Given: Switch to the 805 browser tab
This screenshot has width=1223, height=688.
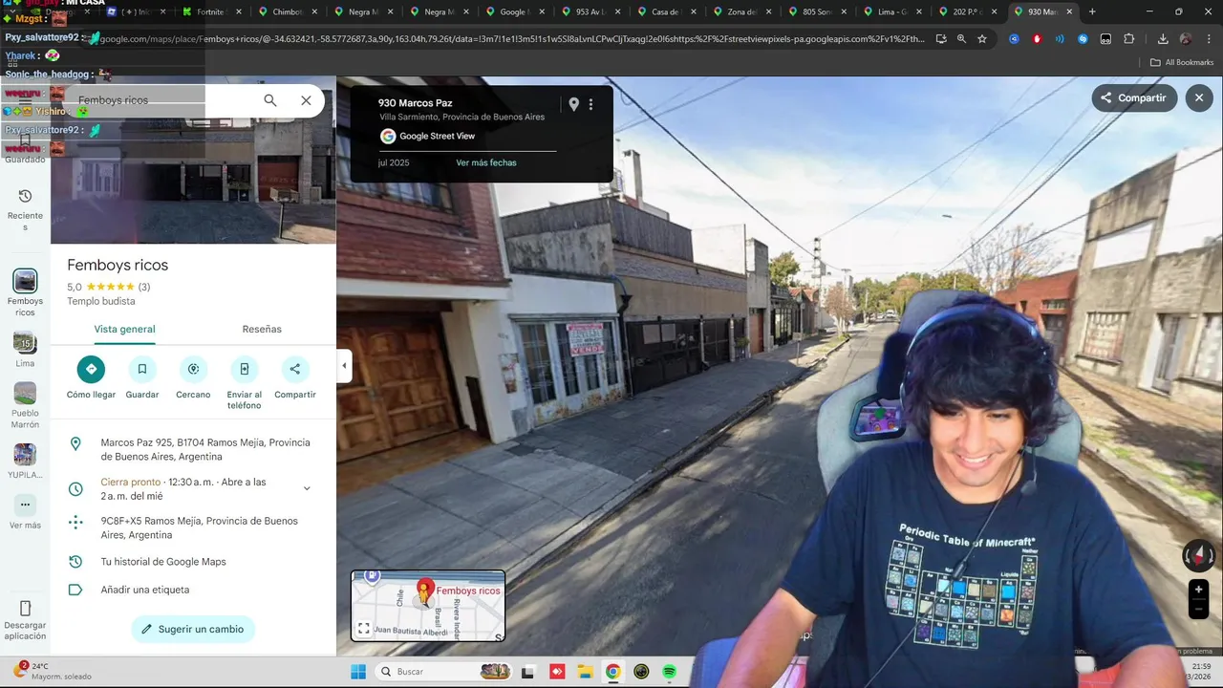Looking at the screenshot, I should point(817,11).
